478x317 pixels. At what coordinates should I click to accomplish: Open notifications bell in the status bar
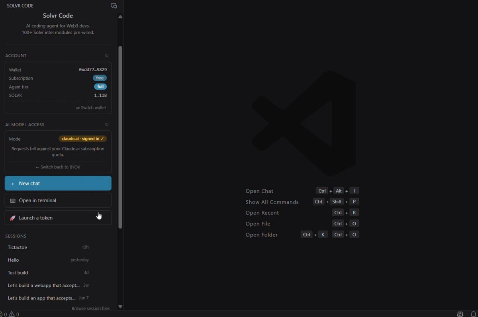click(473, 314)
